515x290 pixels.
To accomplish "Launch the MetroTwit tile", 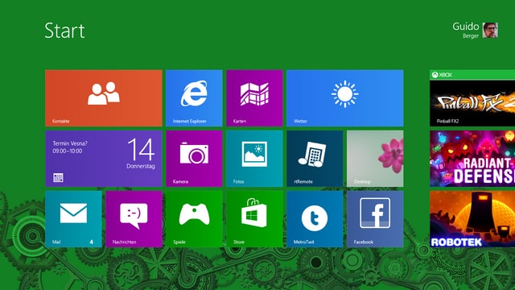I will 315,219.
